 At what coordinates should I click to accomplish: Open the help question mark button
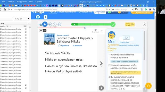(x=145, y=89)
